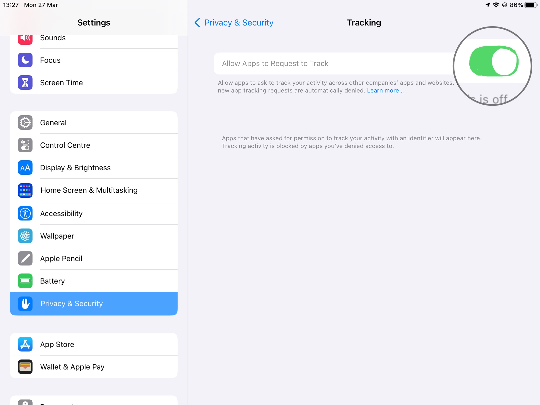
Task: Tap the Screen Time hourglass icon
Action: point(25,82)
